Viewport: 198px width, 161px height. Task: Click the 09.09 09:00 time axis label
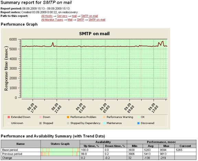coord(129,108)
